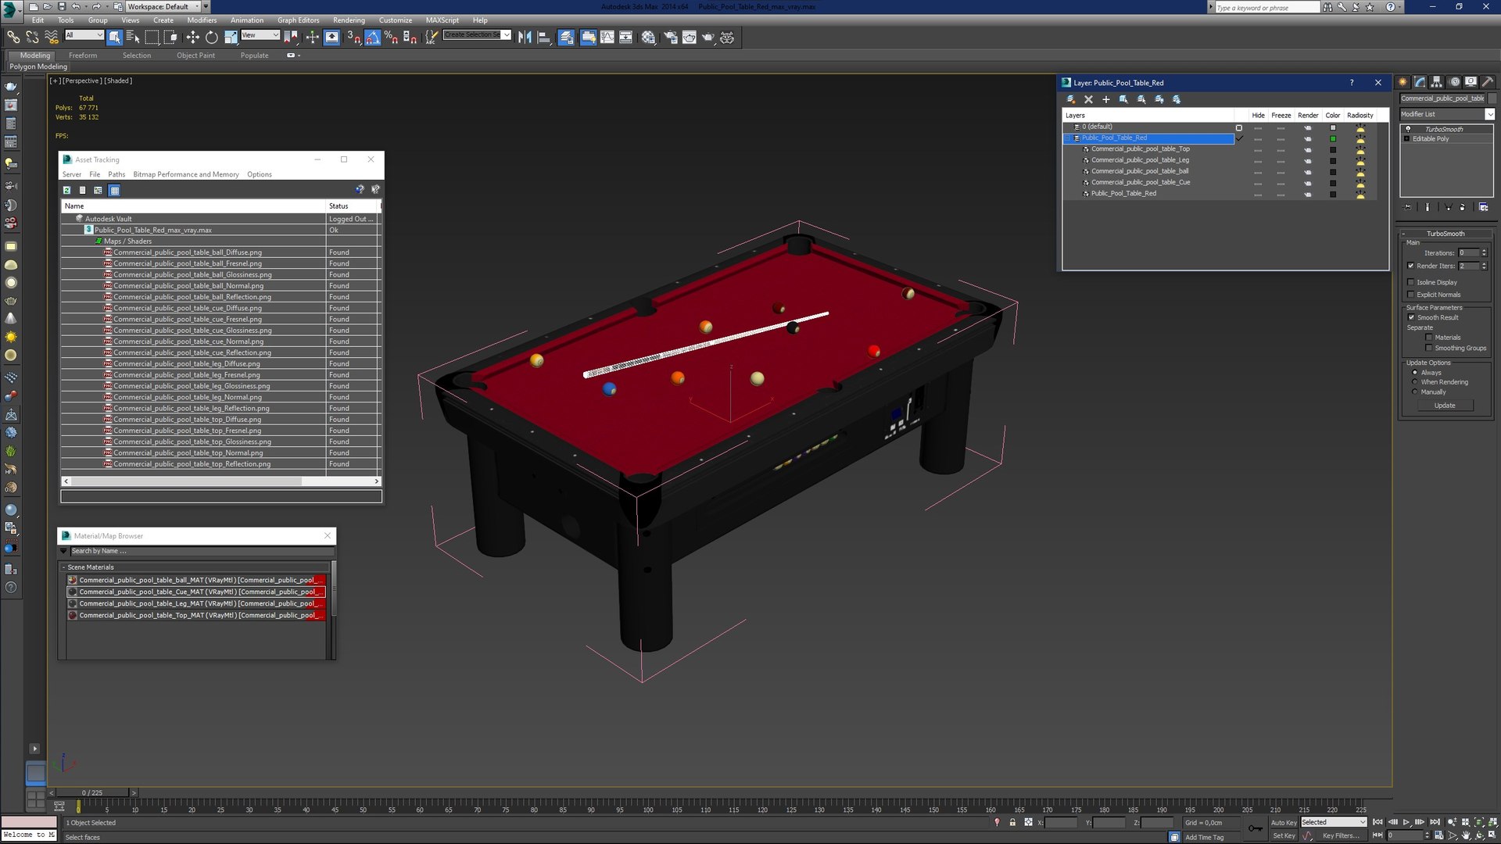
Task: Open the Graph Editors menu
Action: coord(298,20)
